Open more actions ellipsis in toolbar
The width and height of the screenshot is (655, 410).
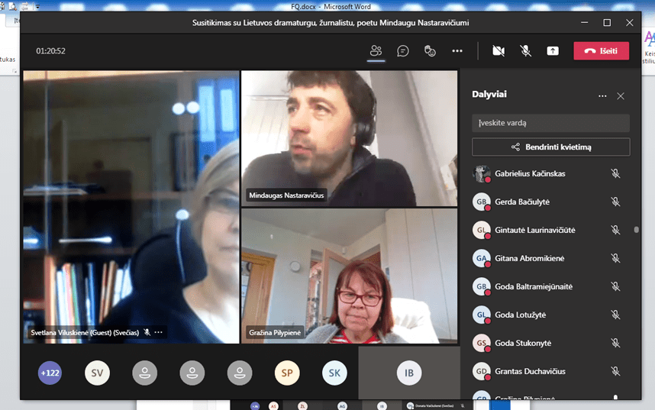pyautogui.click(x=457, y=51)
